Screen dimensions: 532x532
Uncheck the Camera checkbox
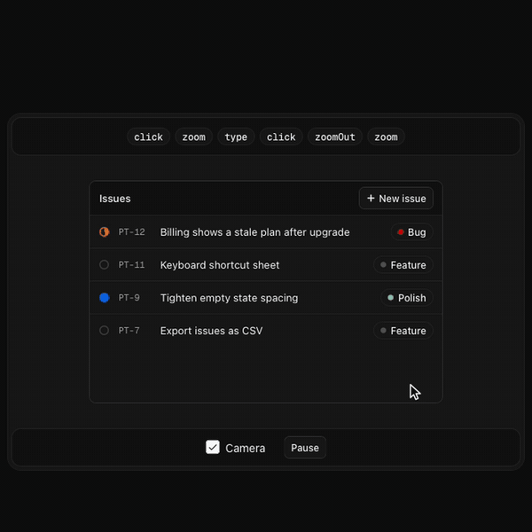tap(213, 447)
